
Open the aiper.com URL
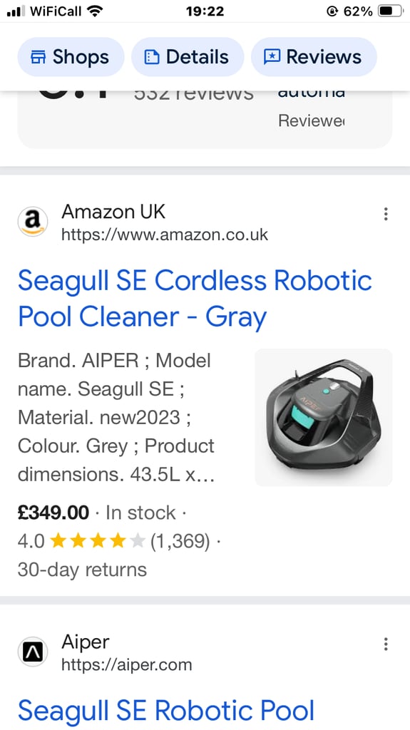click(x=127, y=664)
